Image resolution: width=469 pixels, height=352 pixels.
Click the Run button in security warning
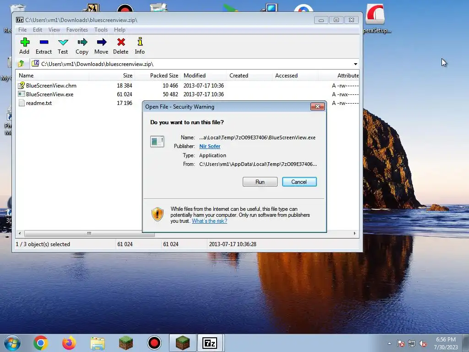tap(260, 181)
